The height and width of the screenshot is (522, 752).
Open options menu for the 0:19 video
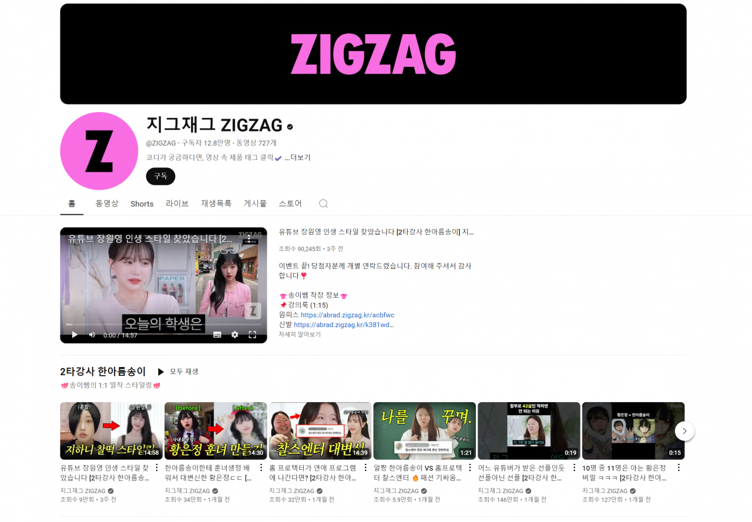(x=574, y=468)
